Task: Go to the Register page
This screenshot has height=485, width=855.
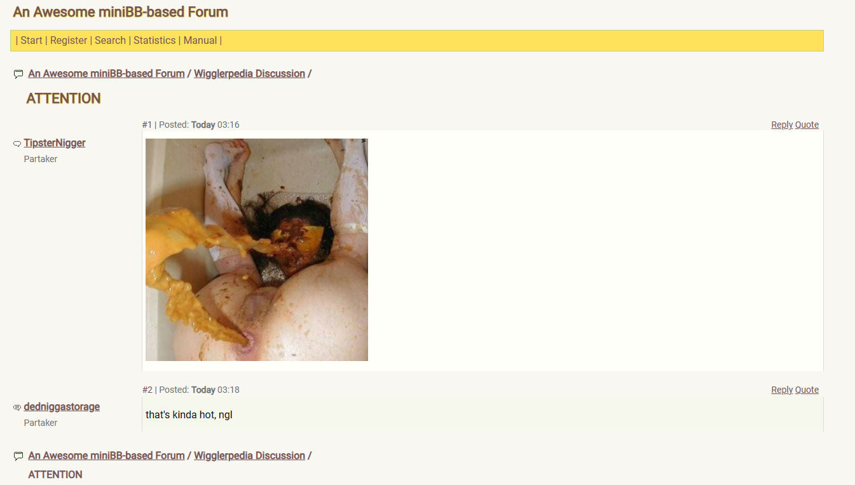Action: click(x=69, y=40)
